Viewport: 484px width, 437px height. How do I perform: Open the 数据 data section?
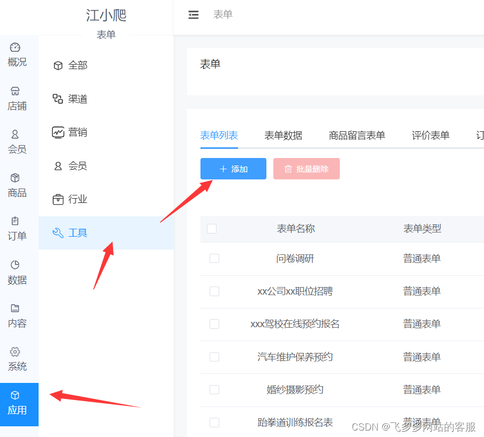point(17,273)
